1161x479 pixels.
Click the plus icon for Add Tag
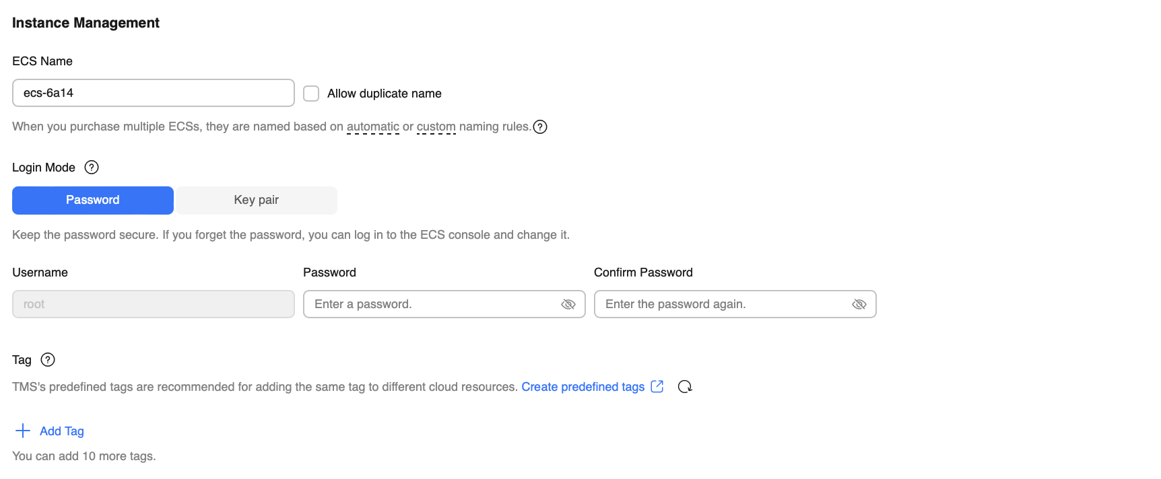pyautogui.click(x=23, y=431)
